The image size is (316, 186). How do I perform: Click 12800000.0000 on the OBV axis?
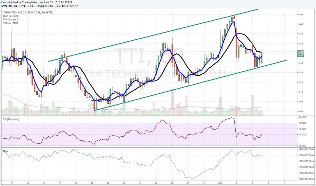(x=306, y=167)
